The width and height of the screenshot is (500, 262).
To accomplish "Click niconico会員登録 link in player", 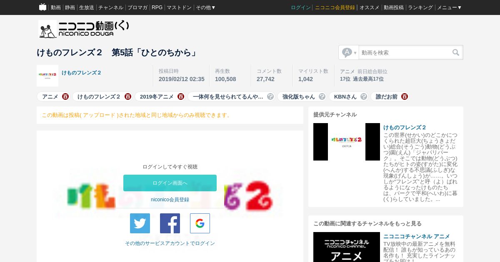I will point(170,200).
